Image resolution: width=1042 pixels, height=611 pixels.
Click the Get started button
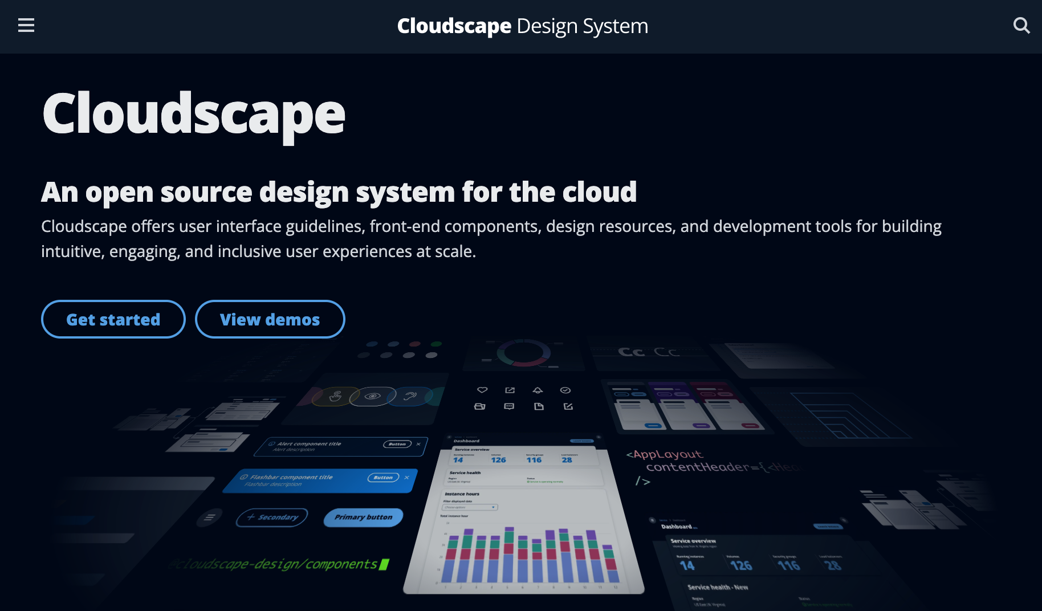pos(113,319)
